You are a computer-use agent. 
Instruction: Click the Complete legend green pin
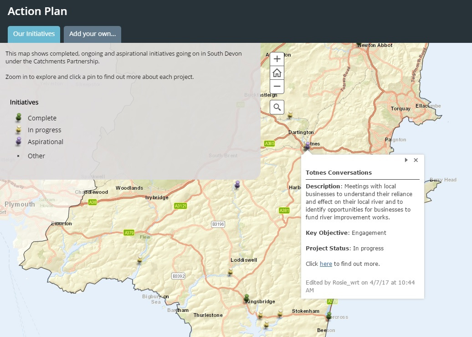(19, 118)
